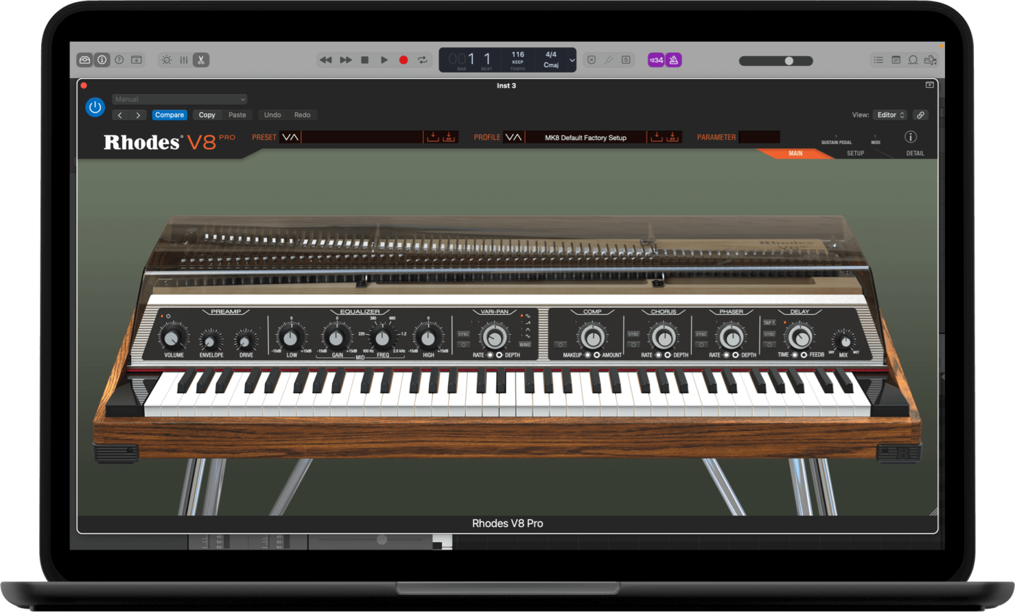Click the tuner icon in the control bar
The width and height of the screenshot is (1015, 612).
tap(608, 59)
